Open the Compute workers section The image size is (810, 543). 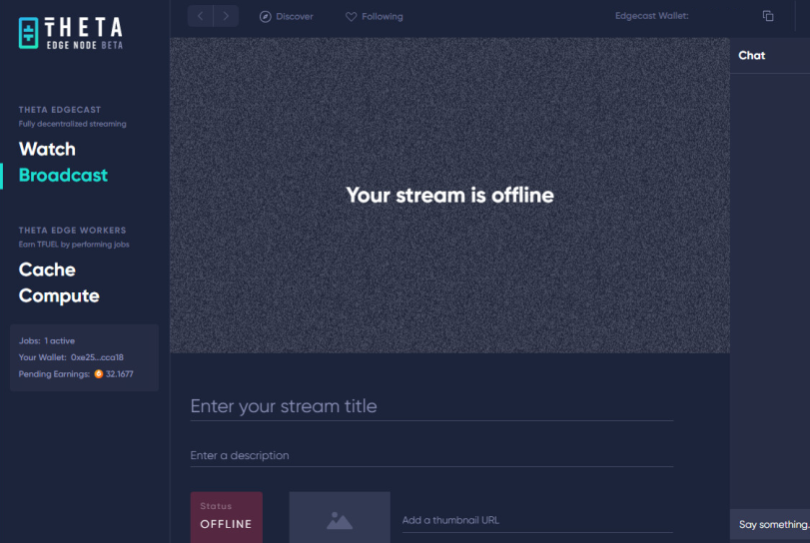coord(59,295)
